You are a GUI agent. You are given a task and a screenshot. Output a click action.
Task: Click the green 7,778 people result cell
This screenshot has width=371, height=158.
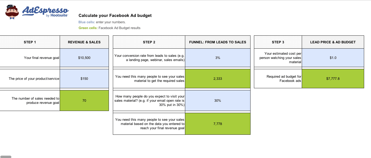point(218,124)
